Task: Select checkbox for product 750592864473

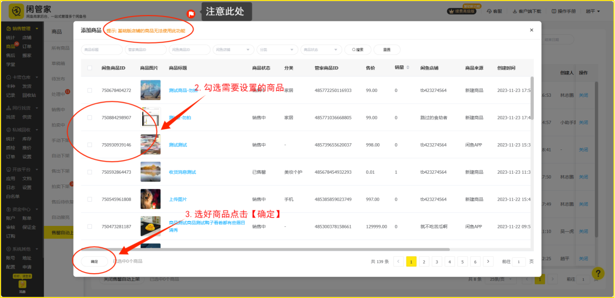Action: coord(90,172)
